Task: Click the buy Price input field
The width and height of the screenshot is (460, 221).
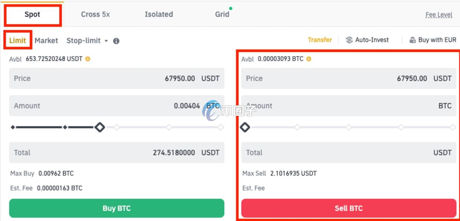Action: click(117, 78)
